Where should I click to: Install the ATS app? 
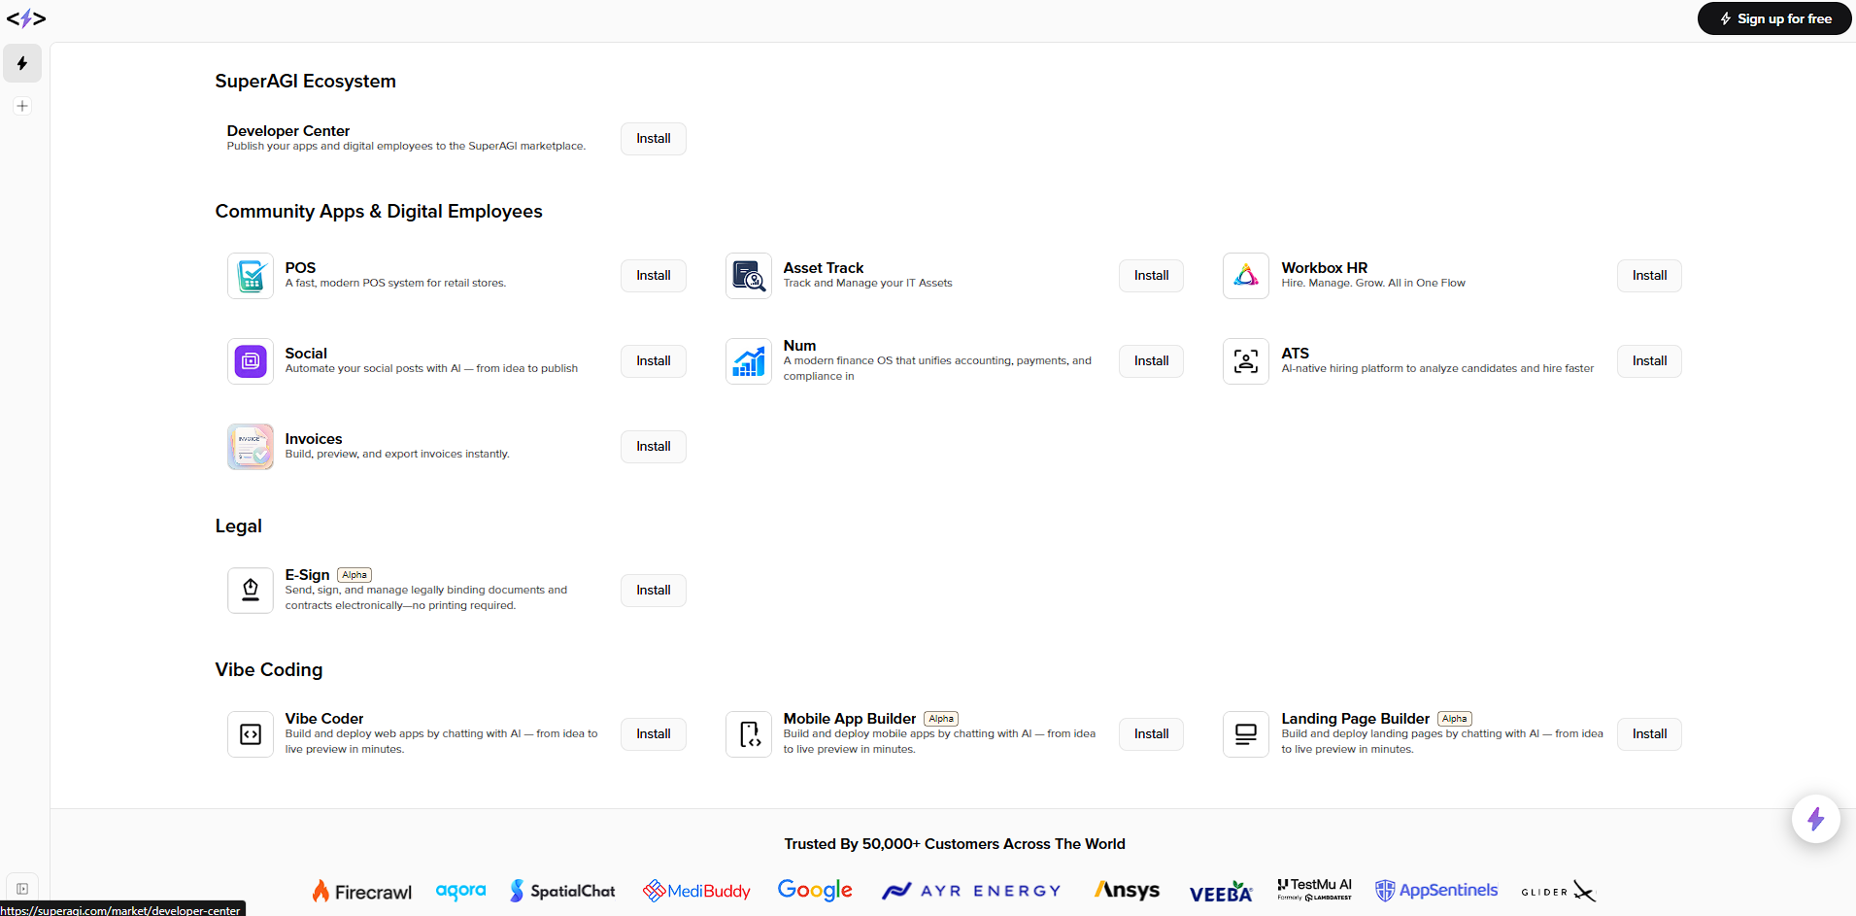click(1649, 361)
